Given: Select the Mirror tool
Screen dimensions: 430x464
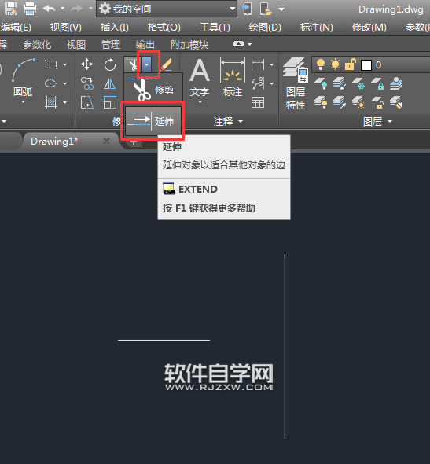Looking at the screenshot, I should click(x=110, y=83).
